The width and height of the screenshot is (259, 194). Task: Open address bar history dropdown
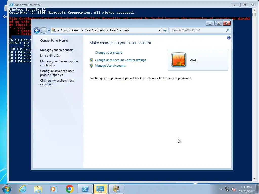[159, 30]
